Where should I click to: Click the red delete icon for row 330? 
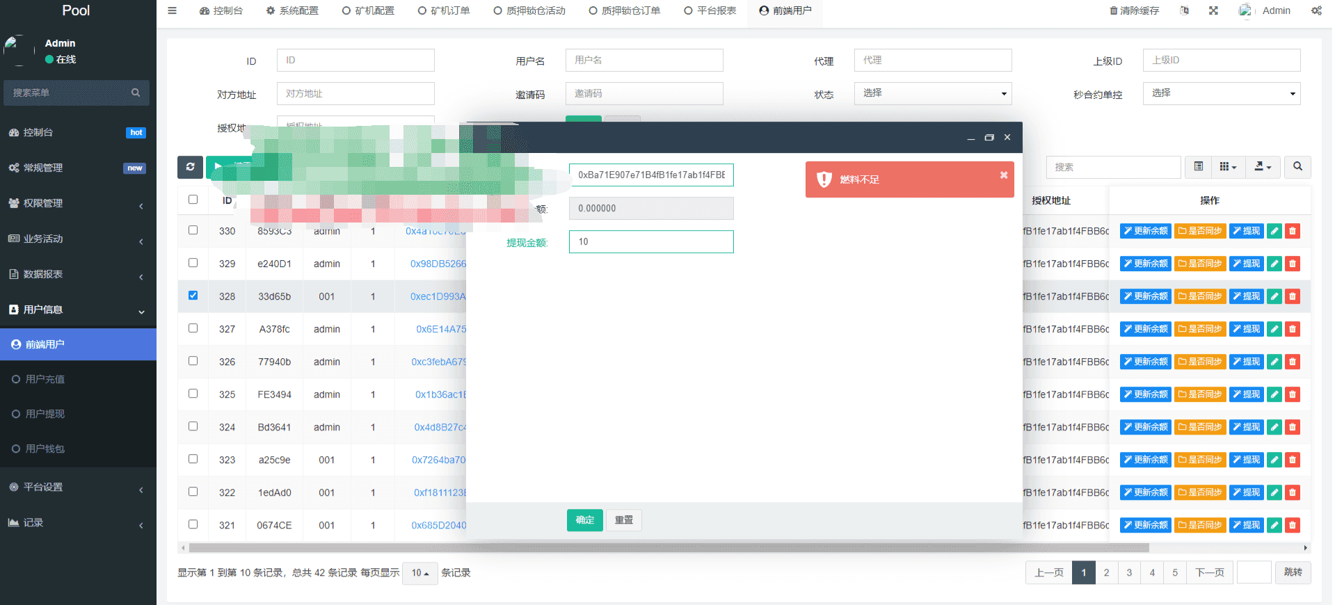point(1293,231)
